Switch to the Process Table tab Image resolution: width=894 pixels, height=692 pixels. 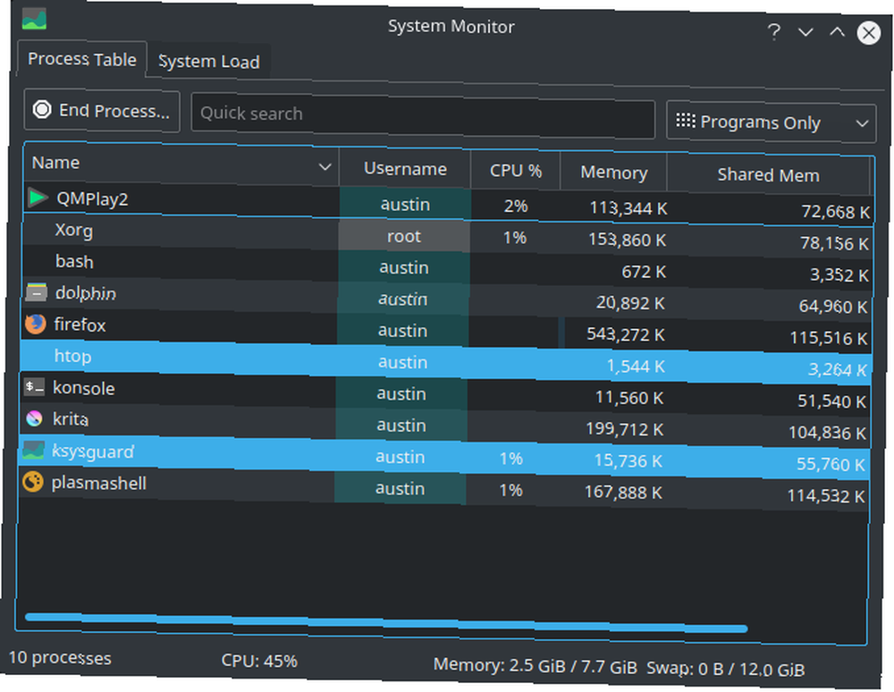click(x=82, y=59)
